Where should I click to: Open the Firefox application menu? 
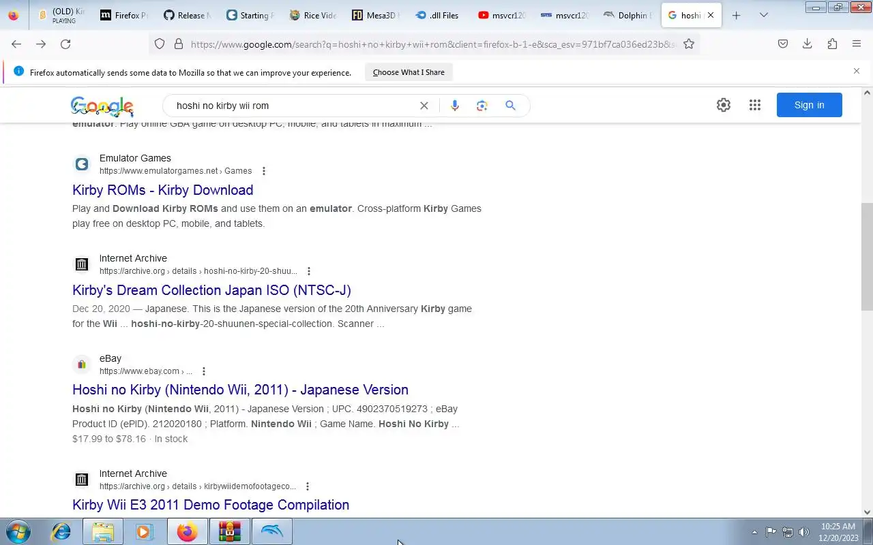click(857, 44)
